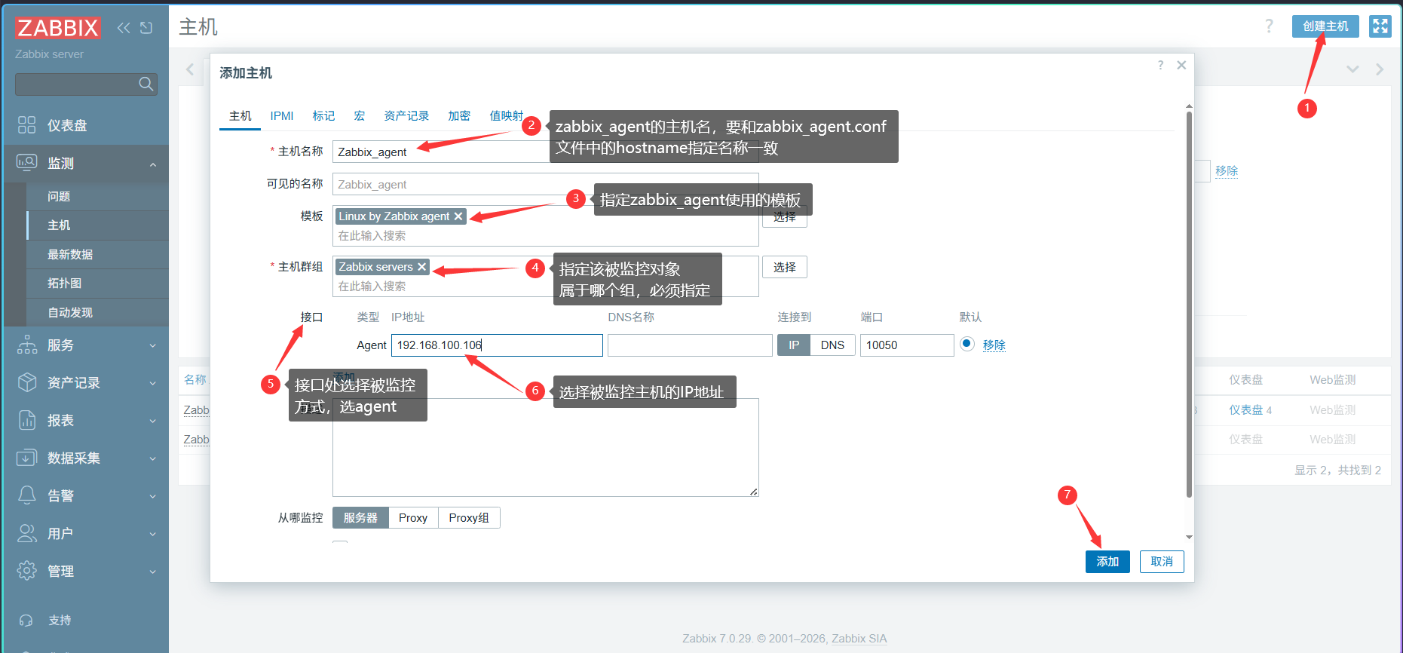Collapse the 监测 monitoring section
The width and height of the screenshot is (1403, 653).
[x=84, y=163]
